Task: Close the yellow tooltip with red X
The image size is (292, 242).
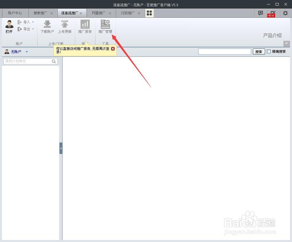Action: pyautogui.click(x=113, y=49)
